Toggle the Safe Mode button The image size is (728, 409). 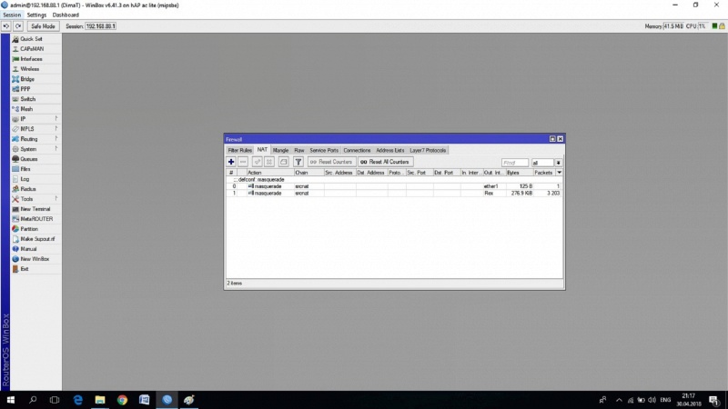pos(43,26)
